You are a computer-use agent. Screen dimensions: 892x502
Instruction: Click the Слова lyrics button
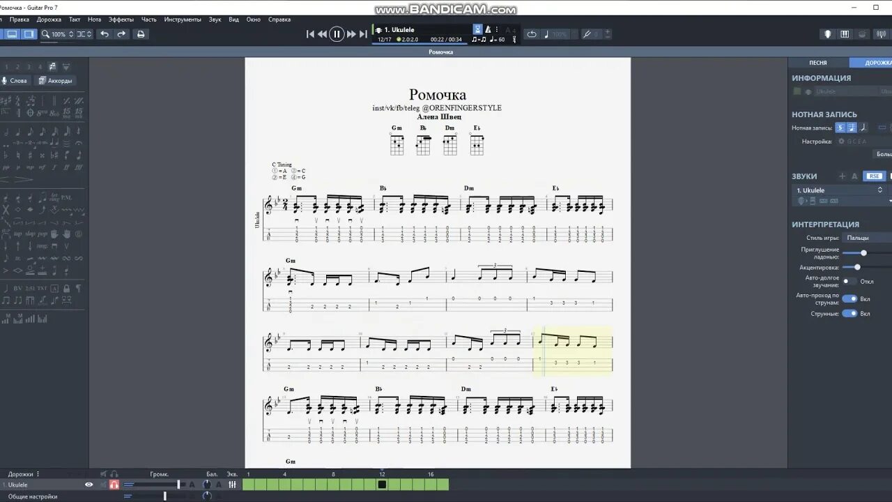(x=15, y=81)
